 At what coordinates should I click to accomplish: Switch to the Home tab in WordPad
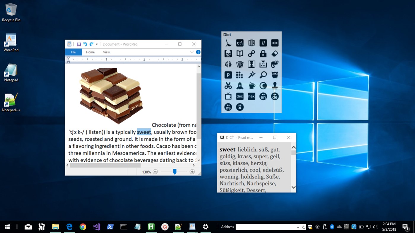coord(90,52)
